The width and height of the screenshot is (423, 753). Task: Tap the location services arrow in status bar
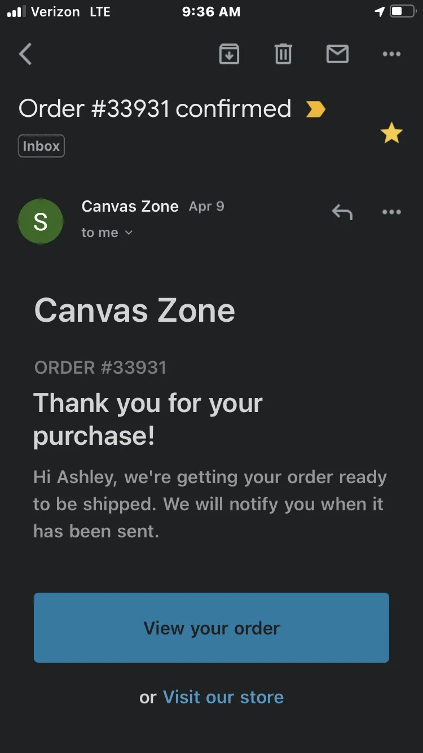click(380, 11)
